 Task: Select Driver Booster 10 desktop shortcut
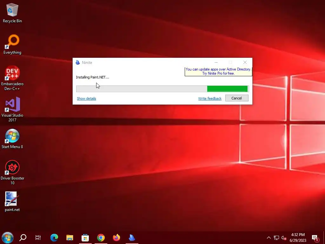click(x=12, y=173)
